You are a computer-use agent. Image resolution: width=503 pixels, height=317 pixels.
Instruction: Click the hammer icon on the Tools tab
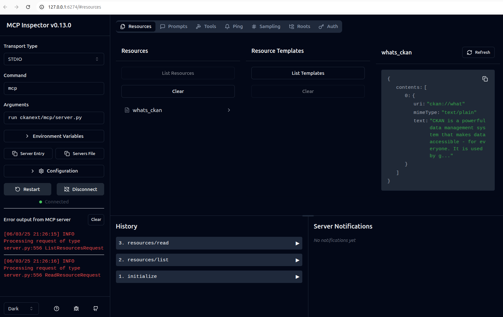point(198,26)
